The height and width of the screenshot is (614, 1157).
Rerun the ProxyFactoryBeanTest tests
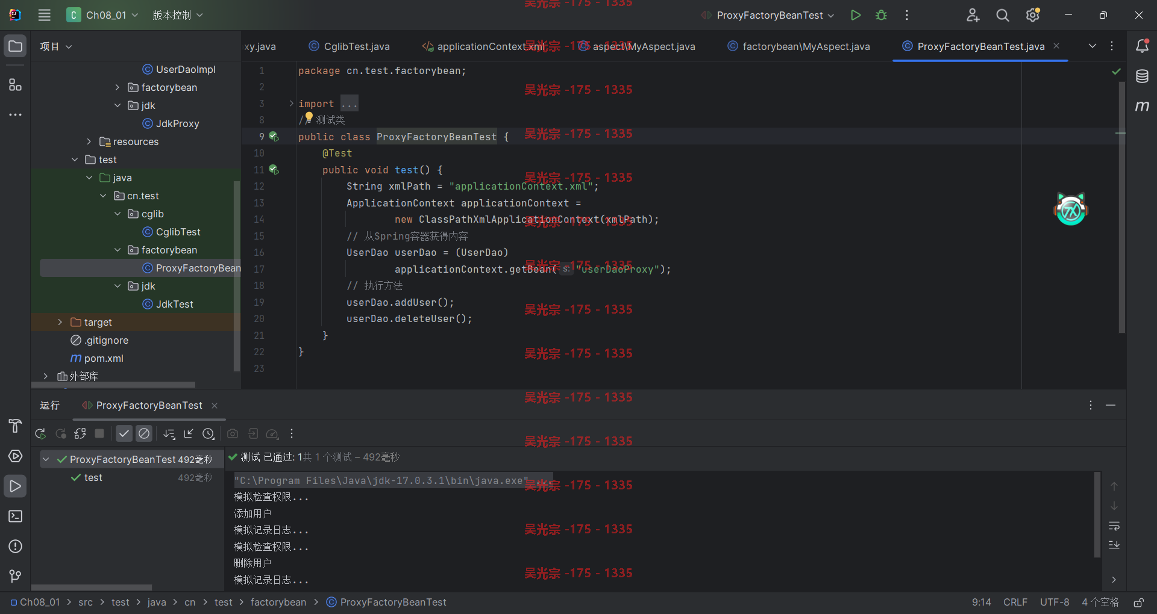pyautogui.click(x=40, y=433)
